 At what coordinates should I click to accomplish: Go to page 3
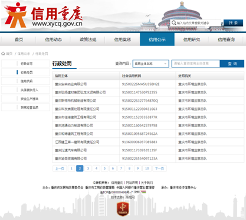click(x=88, y=169)
